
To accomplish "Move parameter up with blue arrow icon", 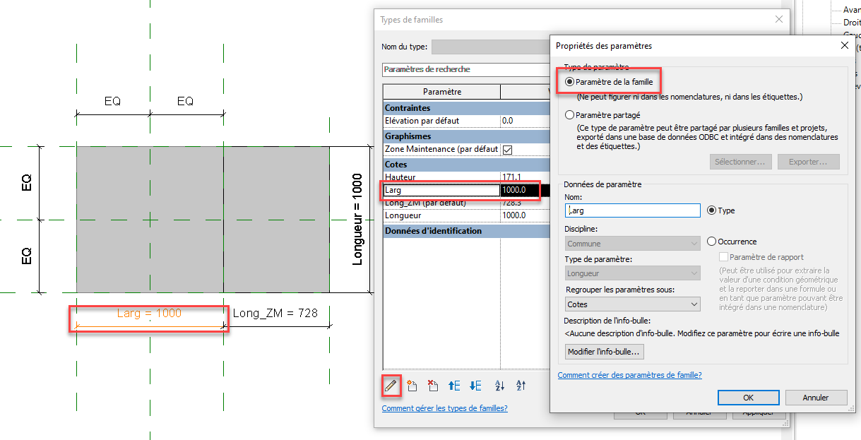I will [454, 386].
